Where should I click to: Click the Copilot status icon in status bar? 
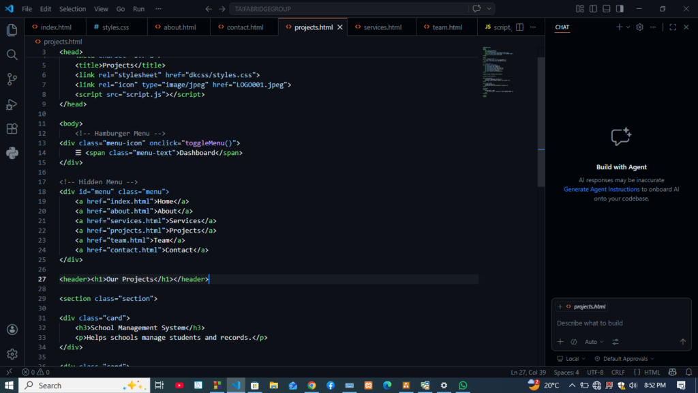[x=673, y=372]
